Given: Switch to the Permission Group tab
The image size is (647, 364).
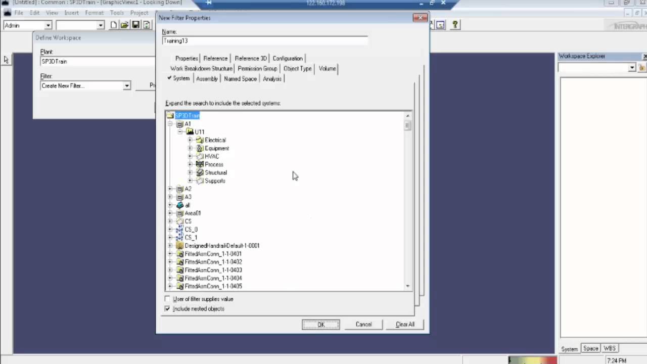Looking at the screenshot, I should (x=257, y=69).
